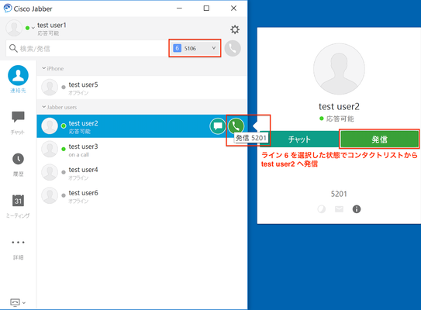Select contact test user2 row
421x310 pixels.
pyautogui.click(x=142, y=126)
